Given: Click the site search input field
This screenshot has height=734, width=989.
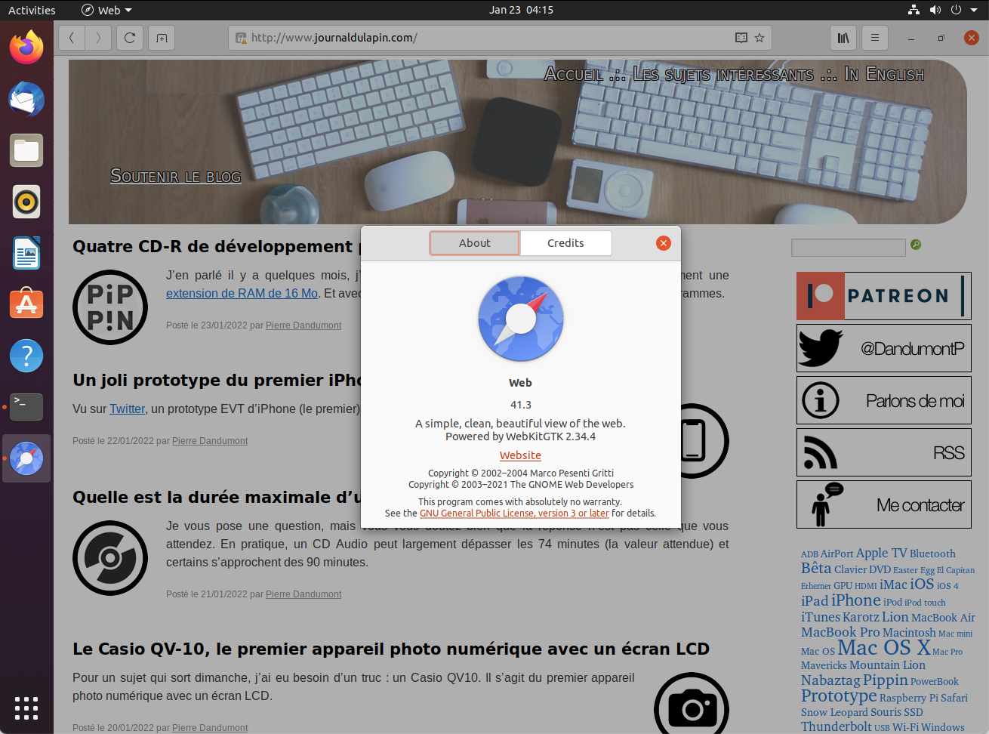Looking at the screenshot, I should [848, 247].
